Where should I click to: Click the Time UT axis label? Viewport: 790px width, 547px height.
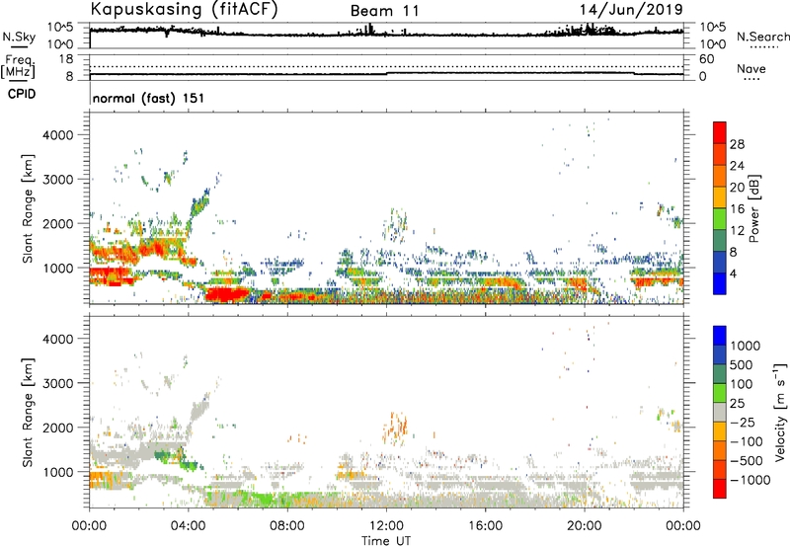(386, 541)
